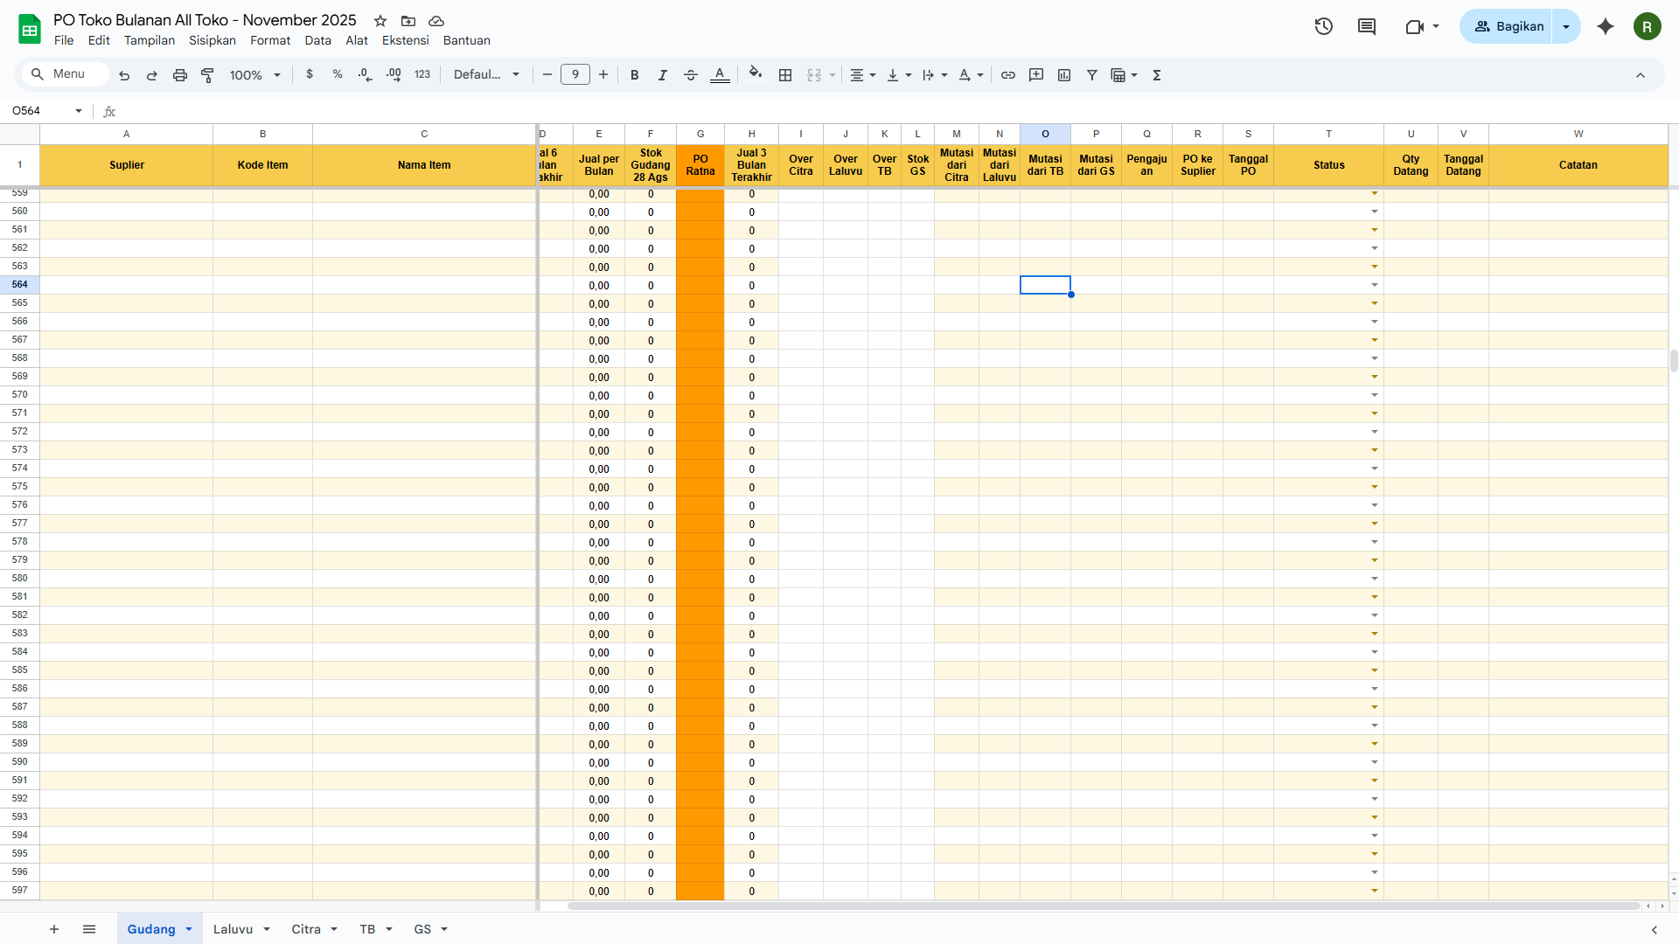Open the text color picker

point(720,75)
